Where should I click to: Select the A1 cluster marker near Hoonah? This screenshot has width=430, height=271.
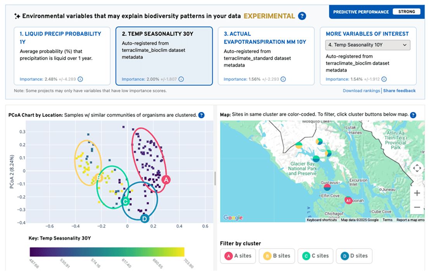coord(349,200)
